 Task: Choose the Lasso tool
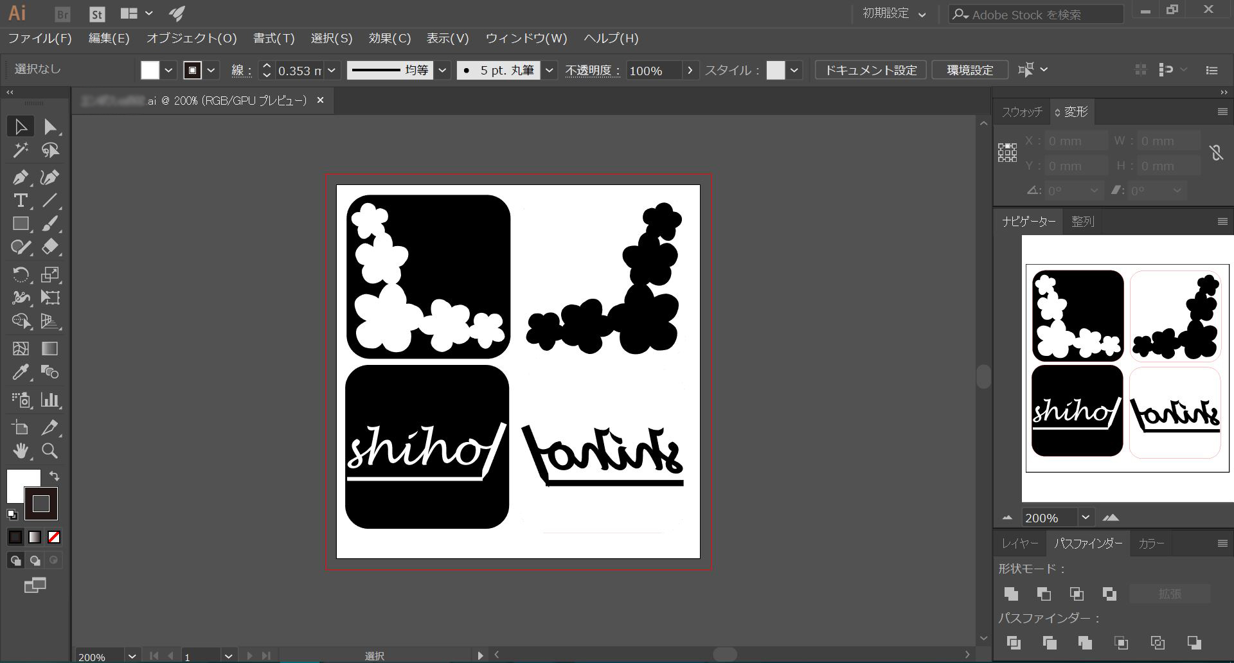(x=50, y=150)
